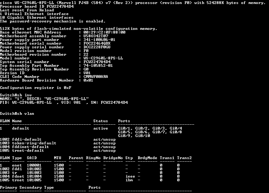Click SAID value 100001
269x193 pixels.
pyautogui.click(x=34, y=165)
